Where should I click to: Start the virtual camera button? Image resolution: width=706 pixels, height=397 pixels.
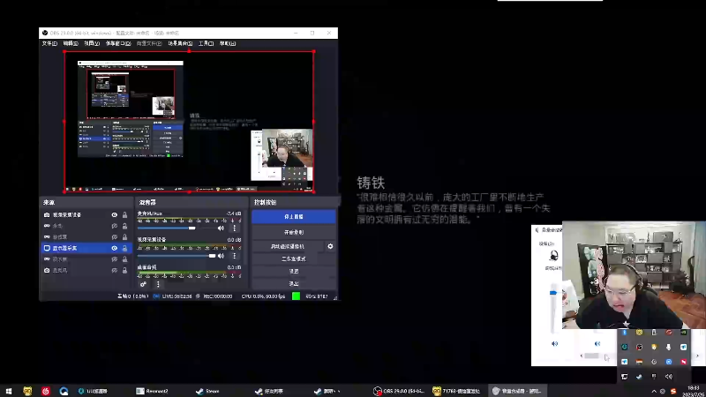288,246
